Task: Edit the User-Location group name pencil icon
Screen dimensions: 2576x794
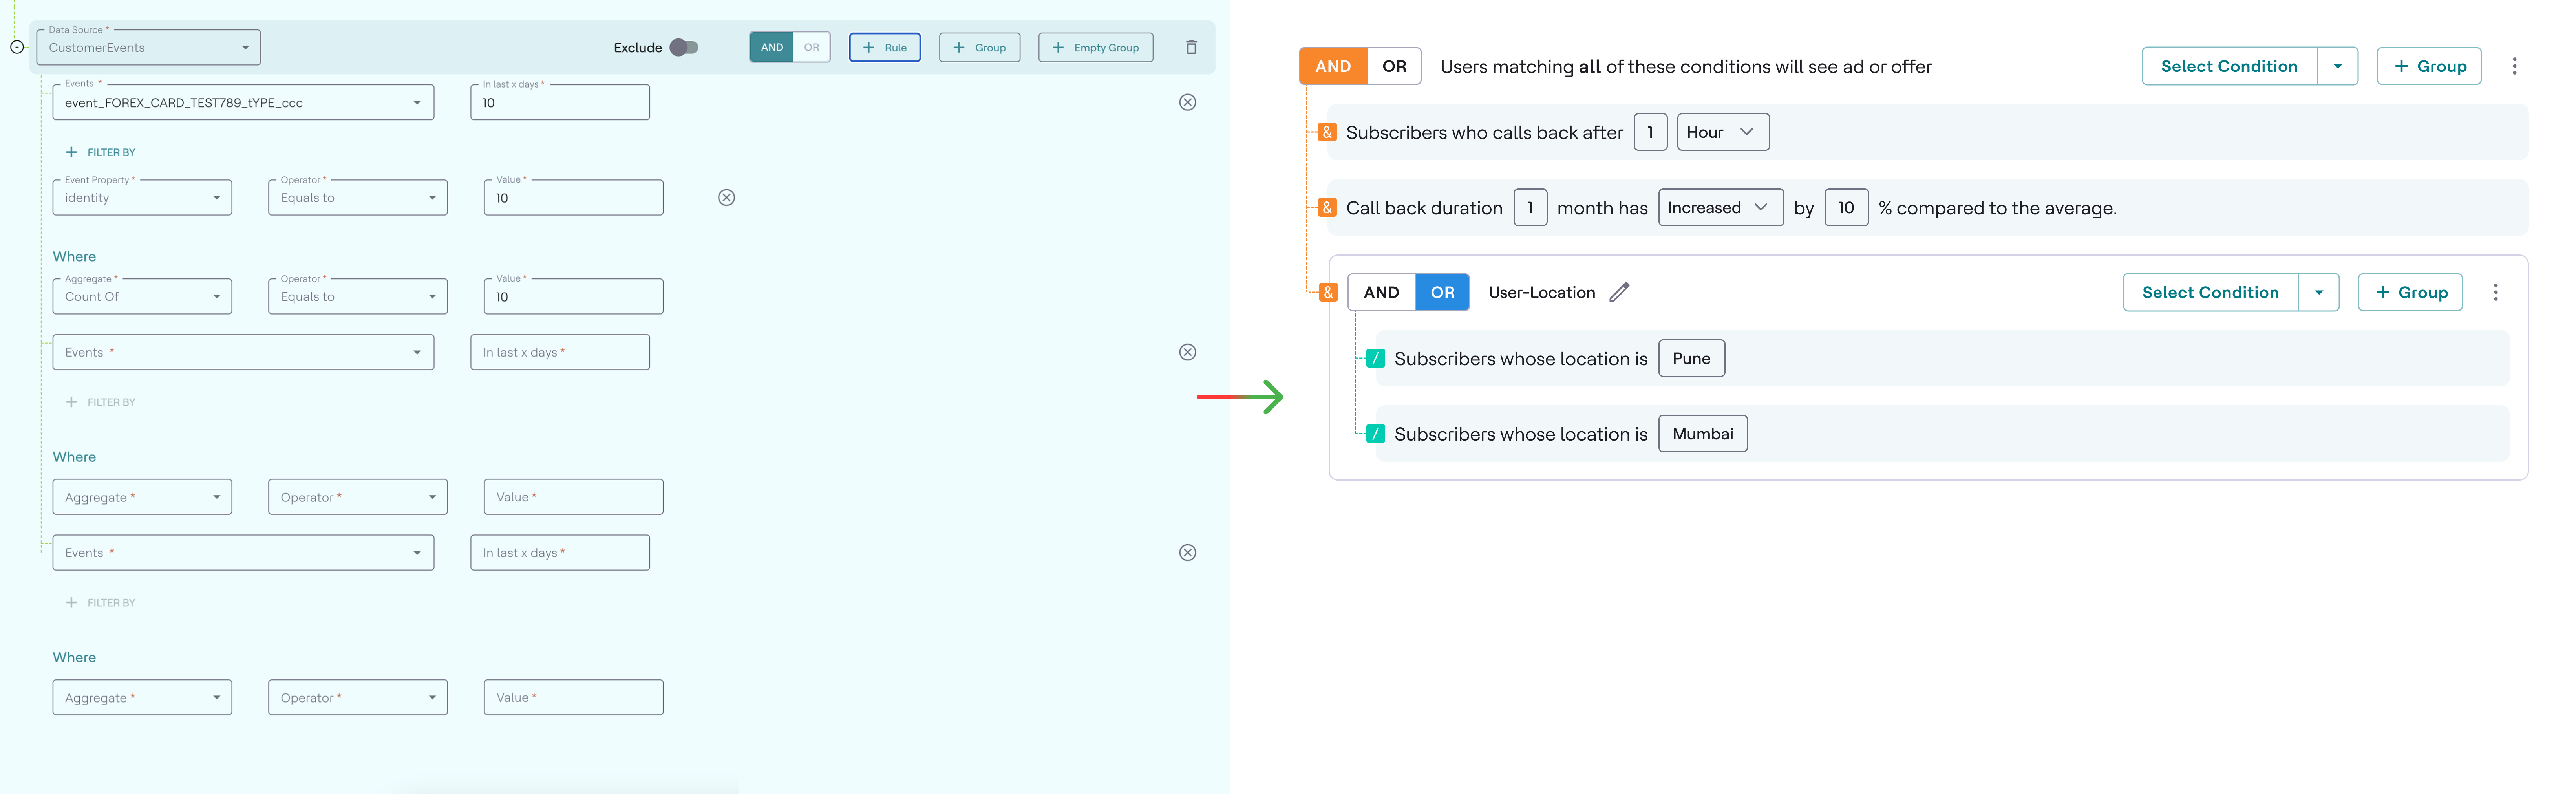Action: pyautogui.click(x=1619, y=292)
